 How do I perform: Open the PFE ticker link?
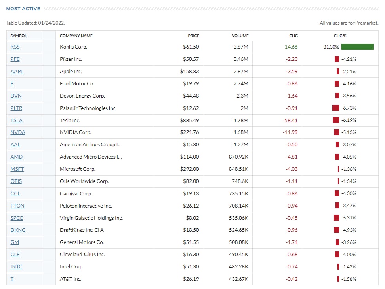[15, 59]
